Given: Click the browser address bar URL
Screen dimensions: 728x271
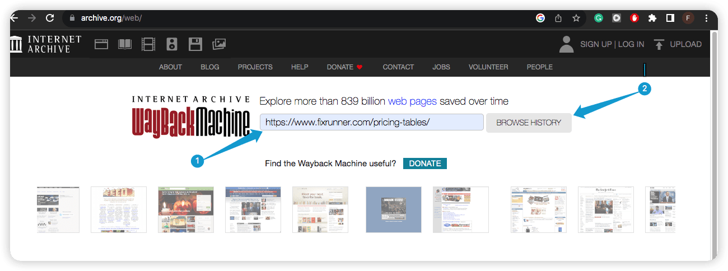Looking at the screenshot, I should [x=111, y=18].
